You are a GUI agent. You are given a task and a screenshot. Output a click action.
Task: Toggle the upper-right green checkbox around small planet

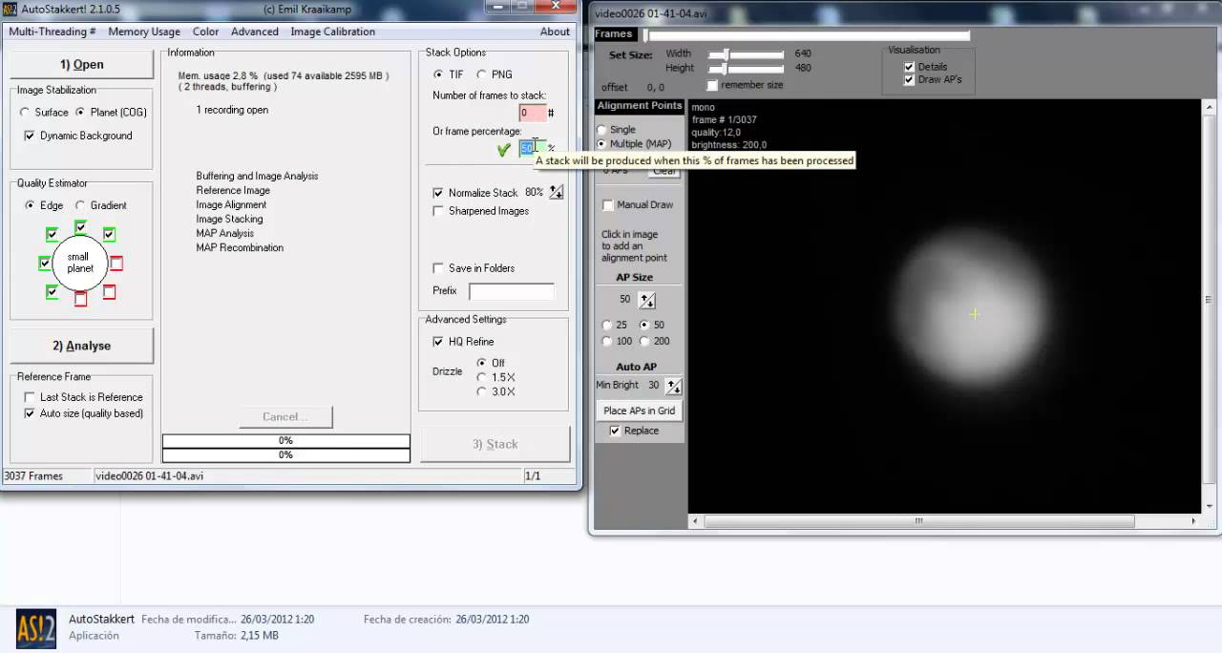[x=109, y=234]
